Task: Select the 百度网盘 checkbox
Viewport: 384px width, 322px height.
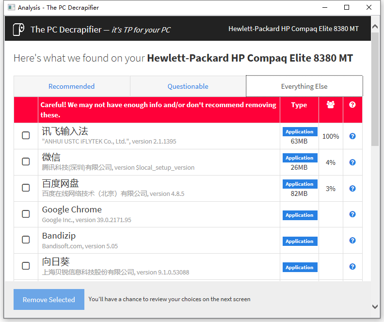Action: click(x=26, y=188)
